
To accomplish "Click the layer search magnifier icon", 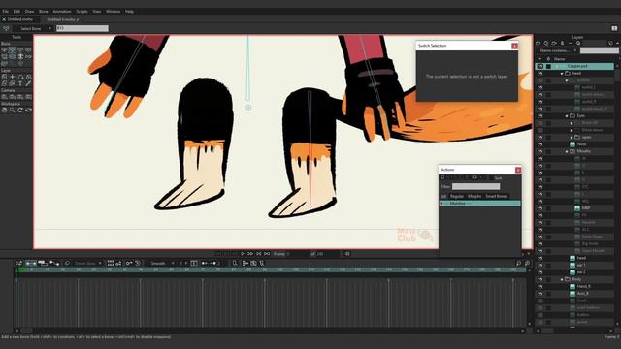I will tap(578, 43).
